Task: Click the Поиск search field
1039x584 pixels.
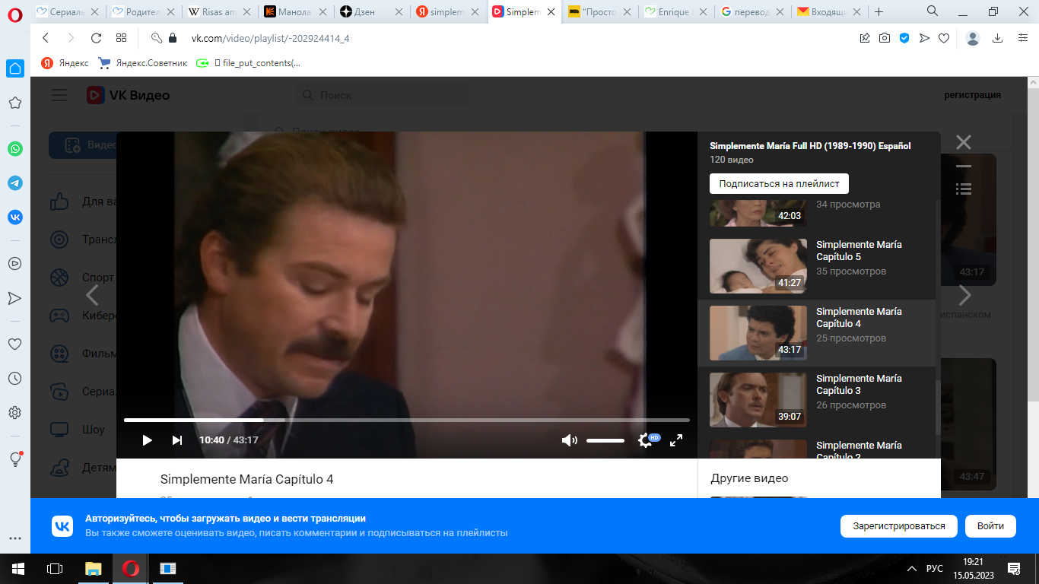Action: [x=382, y=95]
